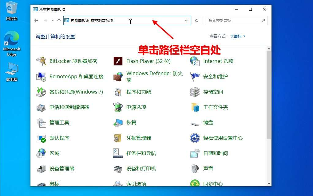Screen dimensions: 313x196
Task: Click the 程序和功能 icon
Action: click(118, 92)
